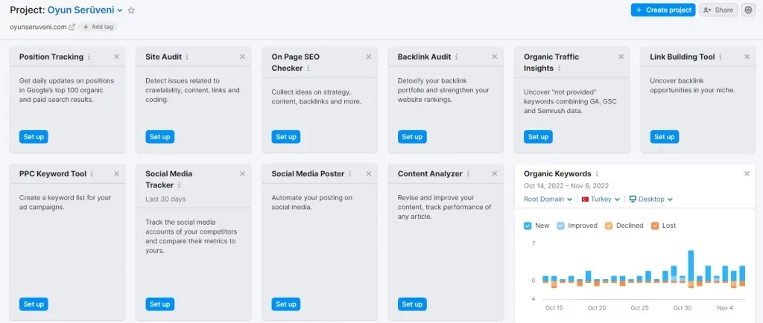Set up Organic Traffic Insights
Screen dimensions: 763x323
[538, 137]
